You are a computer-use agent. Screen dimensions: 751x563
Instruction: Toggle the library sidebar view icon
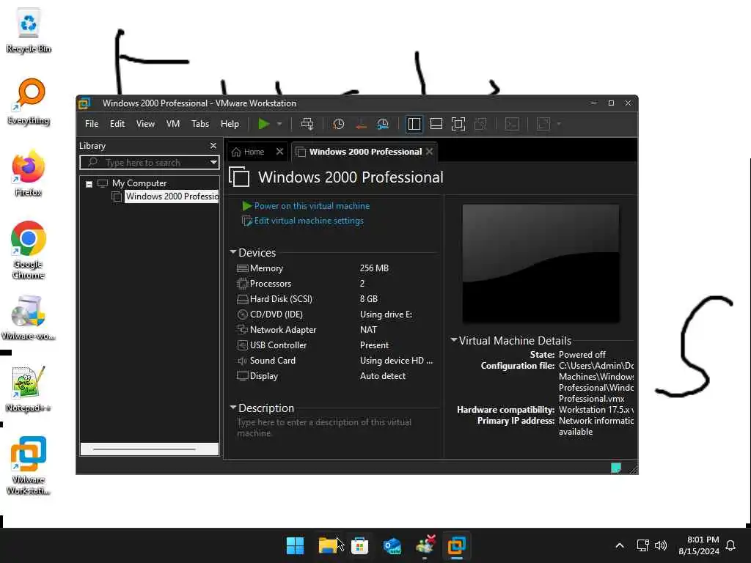[x=414, y=124]
